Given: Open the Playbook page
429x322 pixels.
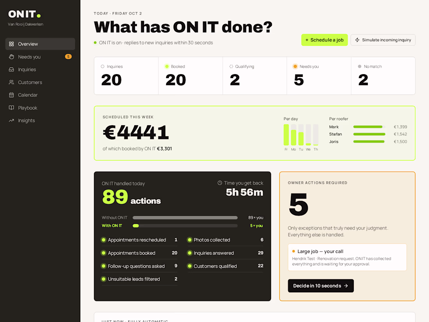Looking at the screenshot, I should coord(40,108).
